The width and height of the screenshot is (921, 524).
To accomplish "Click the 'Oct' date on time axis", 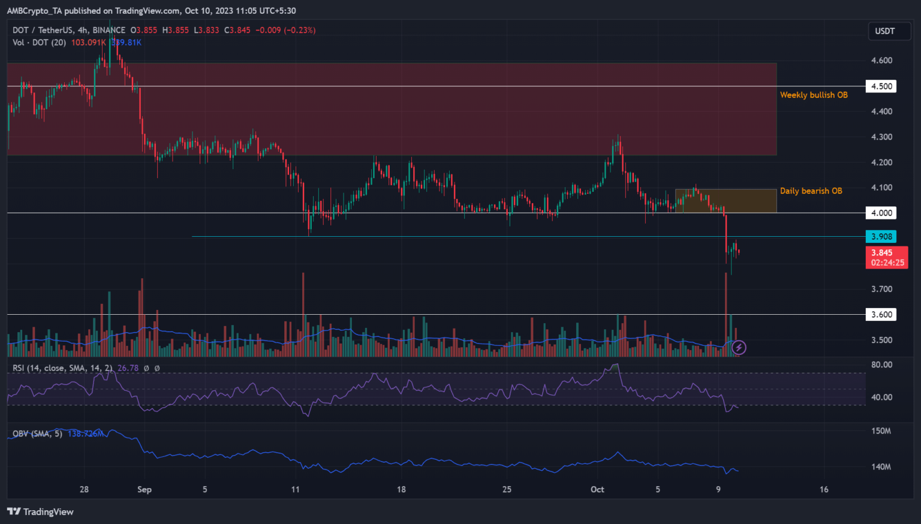I will tap(597, 489).
